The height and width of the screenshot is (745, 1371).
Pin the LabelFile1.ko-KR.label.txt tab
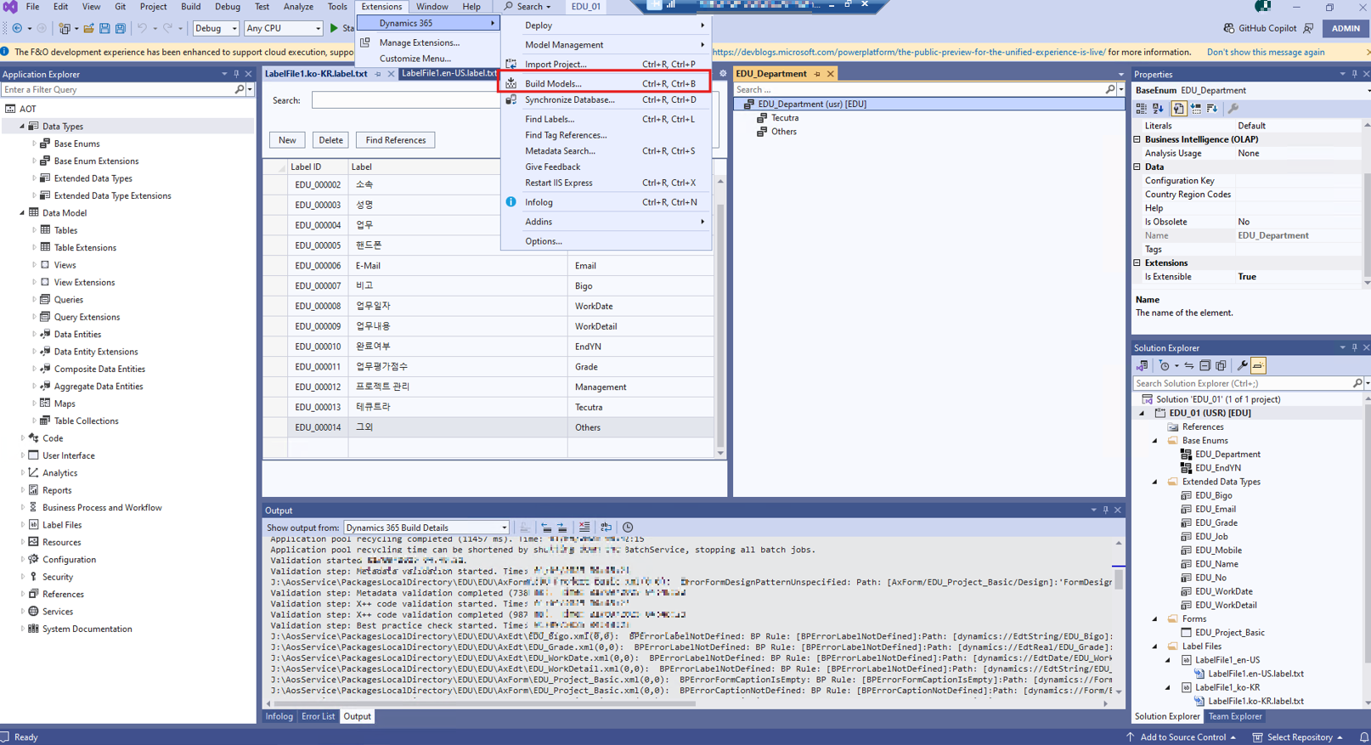tap(378, 74)
